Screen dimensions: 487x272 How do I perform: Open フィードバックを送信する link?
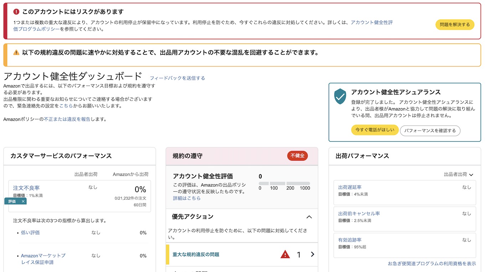pos(177,78)
